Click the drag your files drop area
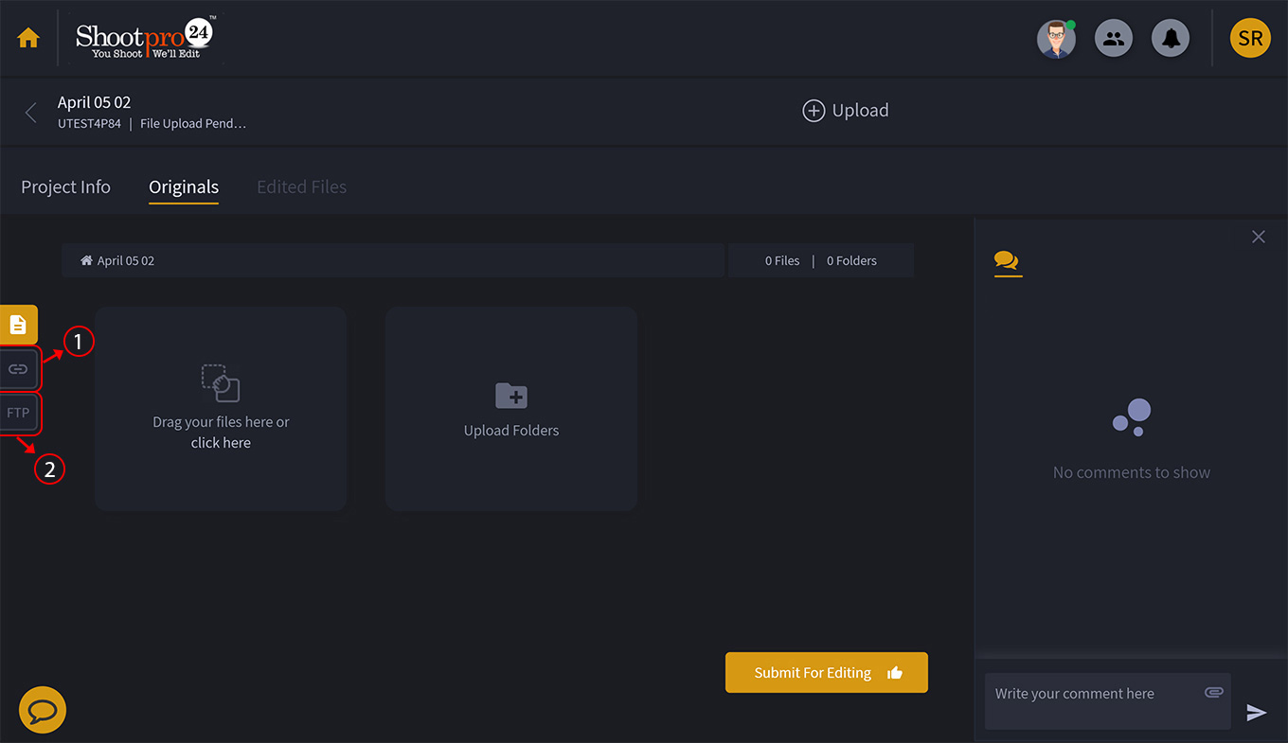 pos(221,409)
